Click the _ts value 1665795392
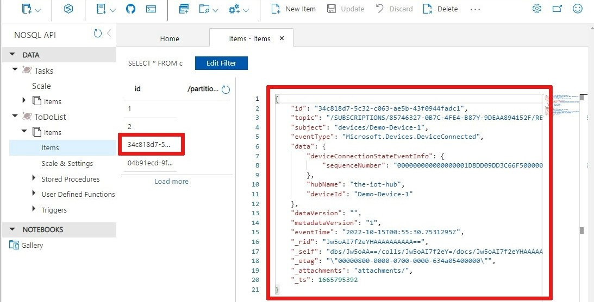Image resolution: width=594 pixels, height=302 pixels. [338, 280]
